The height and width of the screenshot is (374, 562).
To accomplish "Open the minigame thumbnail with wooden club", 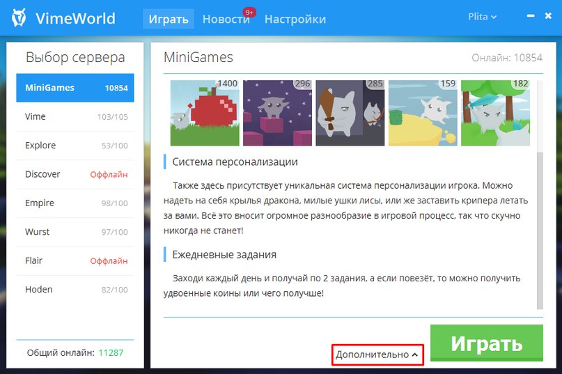I will click(350, 113).
